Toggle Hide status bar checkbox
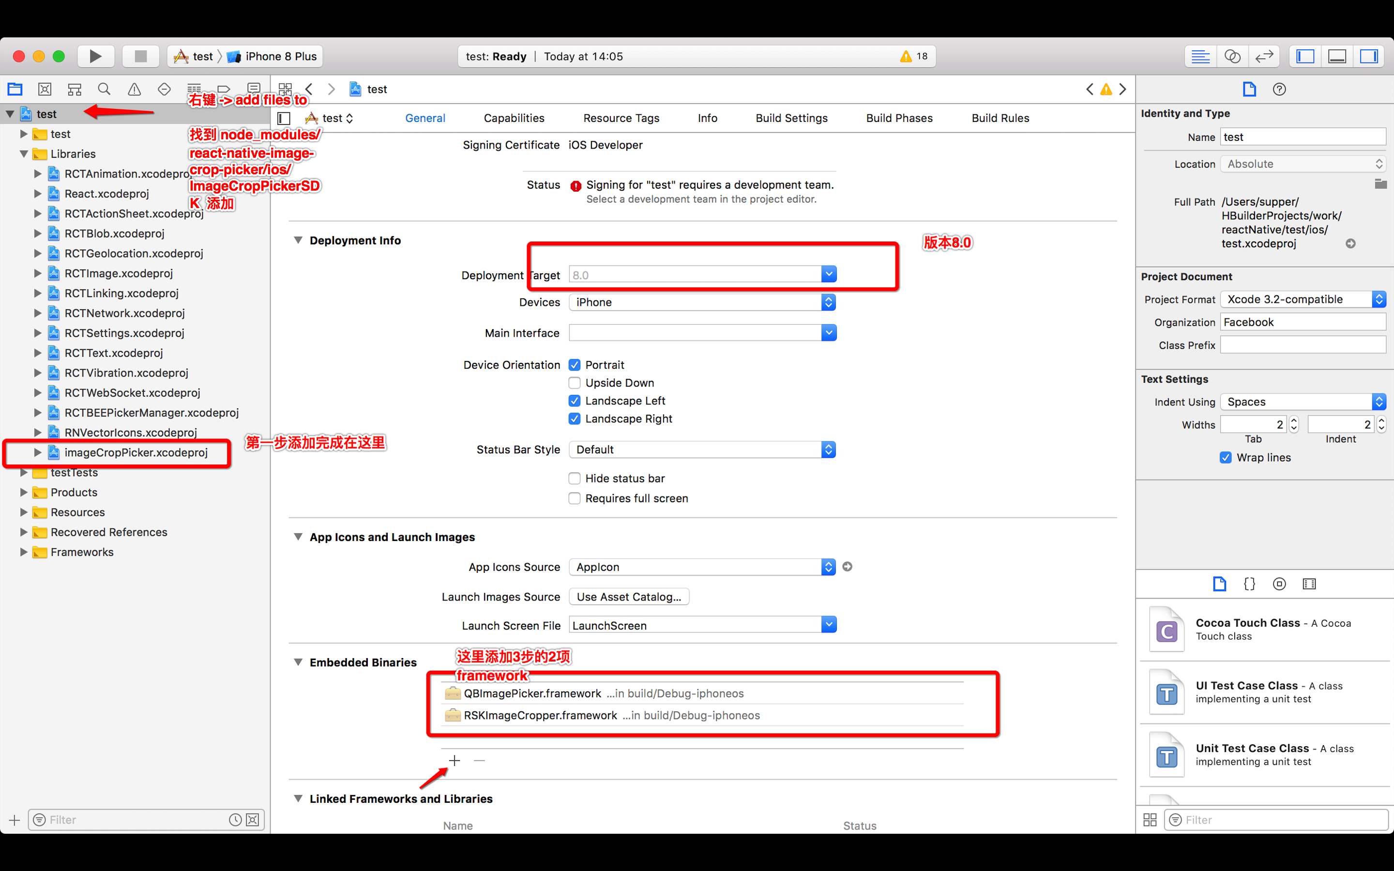The height and width of the screenshot is (871, 1394). point(573,478)
